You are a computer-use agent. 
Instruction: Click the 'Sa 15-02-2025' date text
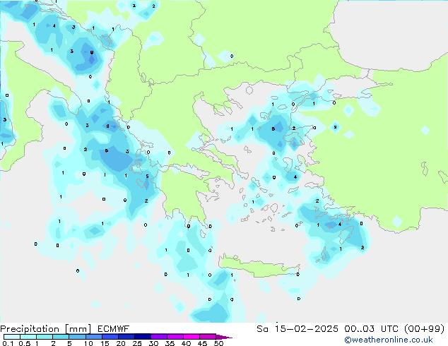(x=297, y=329)
